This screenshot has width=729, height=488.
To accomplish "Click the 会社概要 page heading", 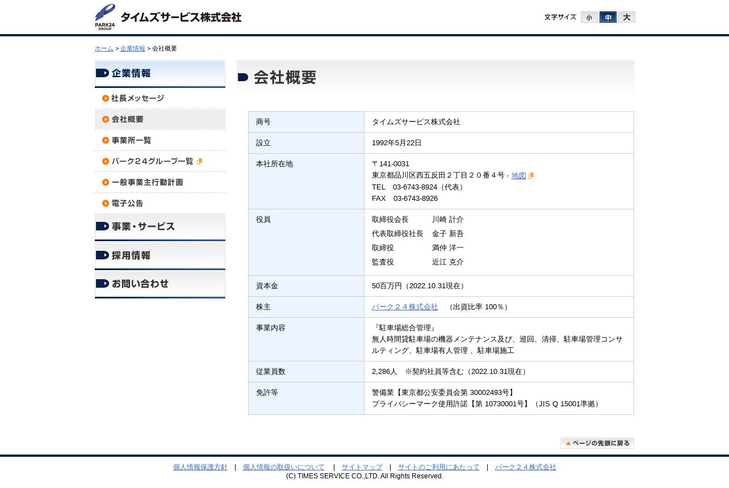I will click(x=284, y=77).
